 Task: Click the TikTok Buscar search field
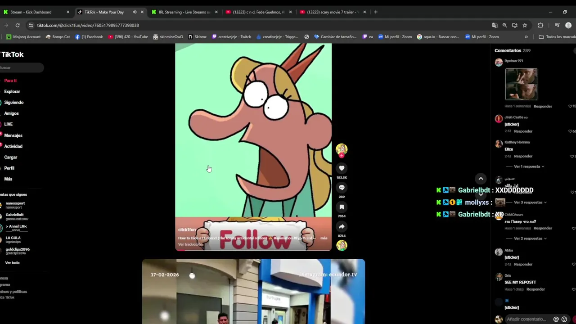(22, 67)
